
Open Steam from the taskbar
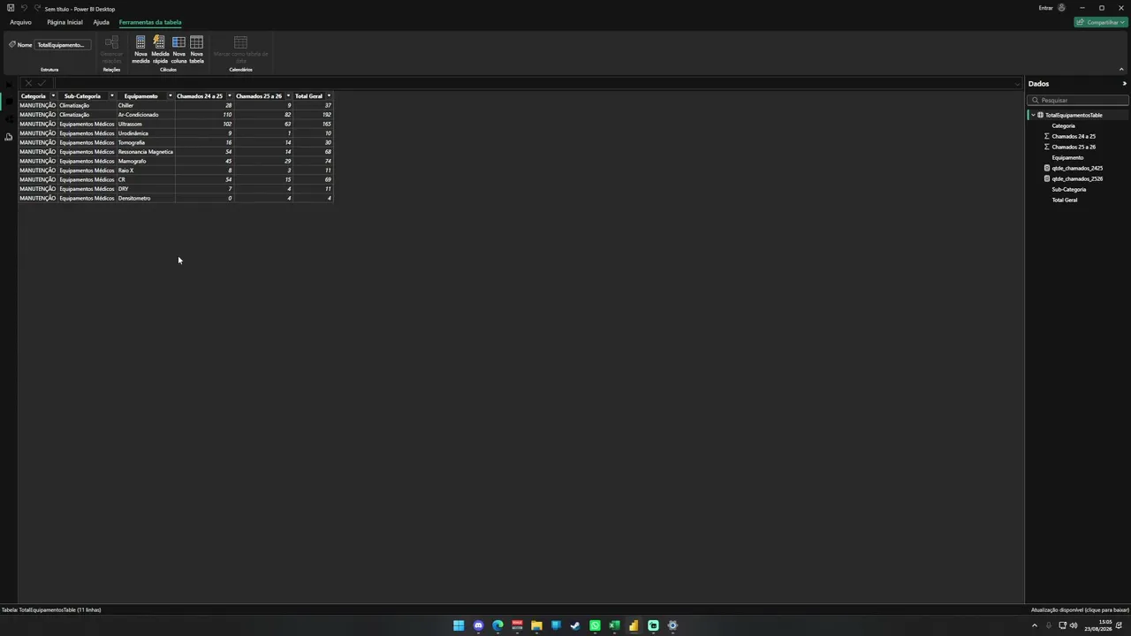[x=575, y=625]
